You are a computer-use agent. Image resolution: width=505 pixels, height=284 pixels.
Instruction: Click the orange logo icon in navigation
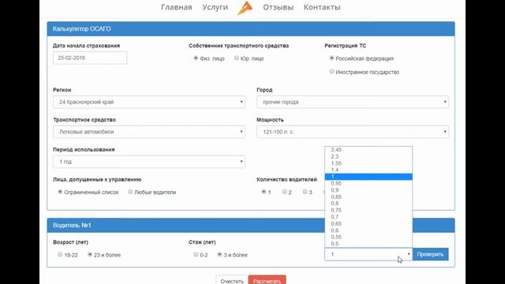point(245,8)
